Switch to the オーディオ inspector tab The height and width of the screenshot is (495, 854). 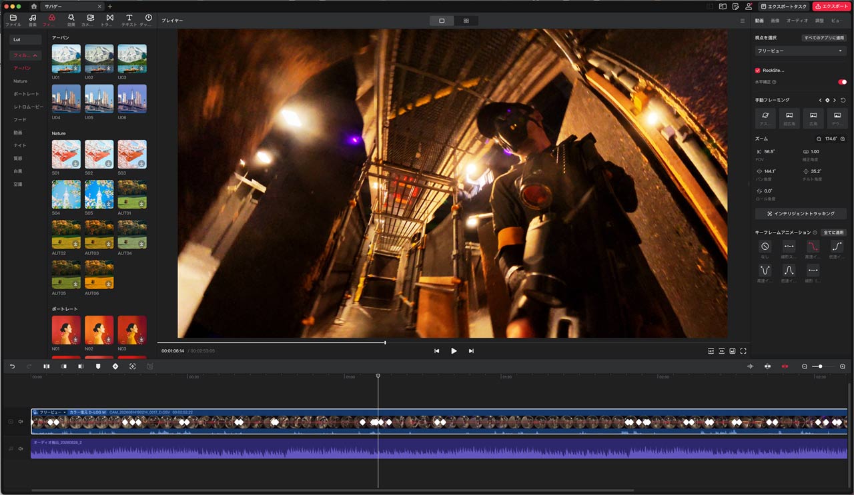tap(797, 21)
